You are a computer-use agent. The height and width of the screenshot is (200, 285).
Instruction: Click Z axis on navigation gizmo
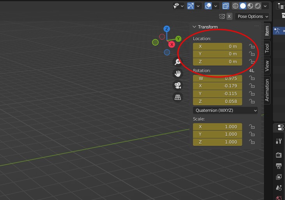pyautogui.click(x=167, y=29)
